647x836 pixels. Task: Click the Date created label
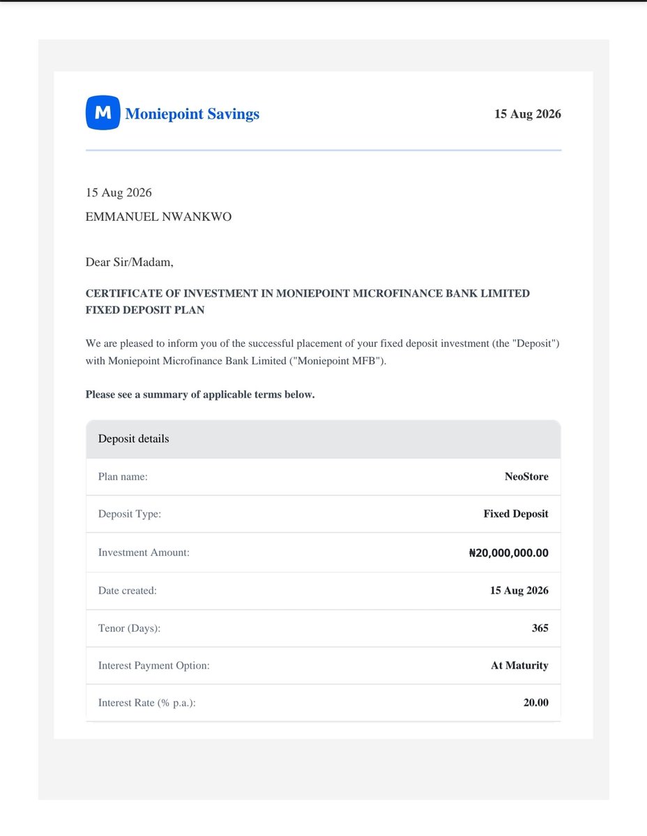tap(128, 590)
